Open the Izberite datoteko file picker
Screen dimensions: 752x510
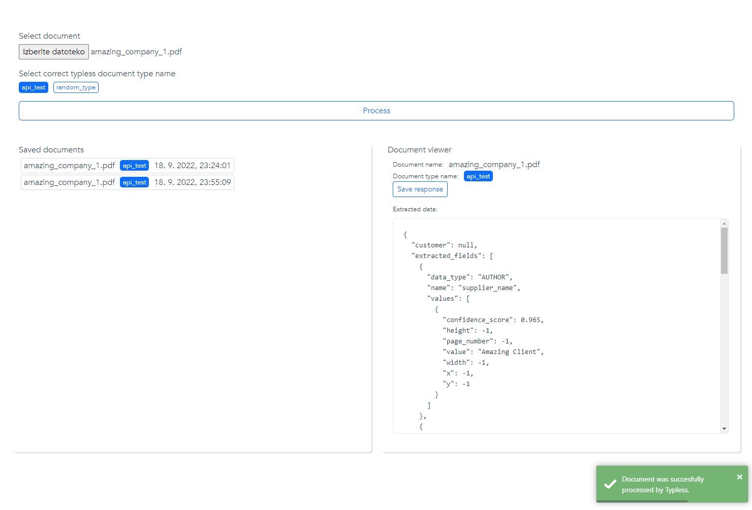click(x=53, y=51)
